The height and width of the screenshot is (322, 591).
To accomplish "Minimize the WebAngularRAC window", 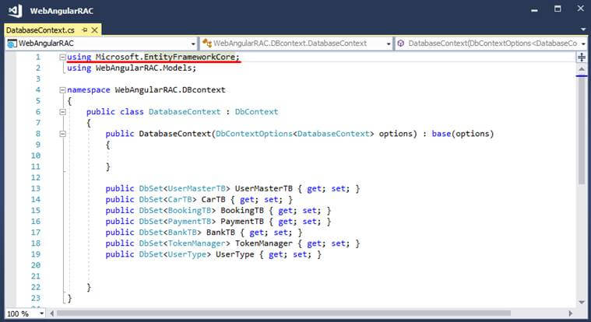I will click(x=534, y=9).
